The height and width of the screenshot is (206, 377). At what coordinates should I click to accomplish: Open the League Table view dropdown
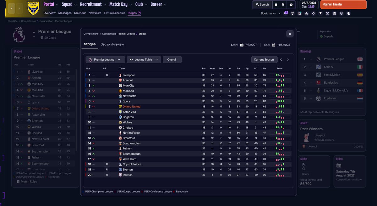coord(144,60)
